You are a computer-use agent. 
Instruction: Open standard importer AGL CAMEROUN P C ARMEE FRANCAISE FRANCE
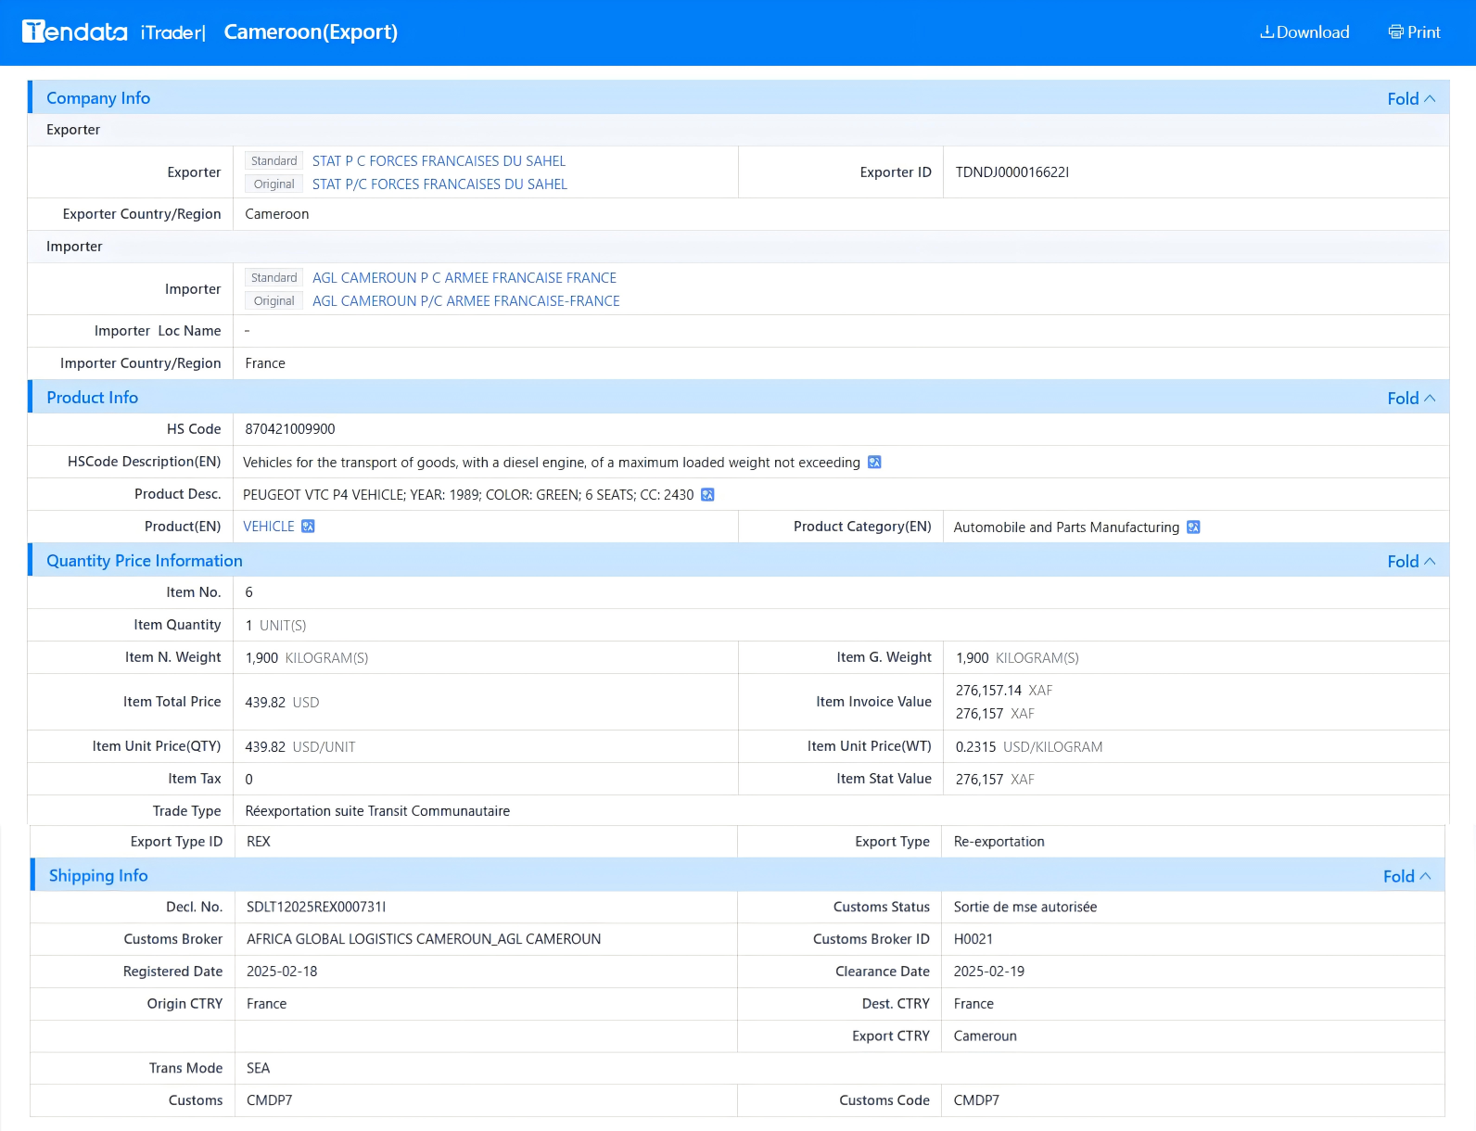[x=464, y=277]
